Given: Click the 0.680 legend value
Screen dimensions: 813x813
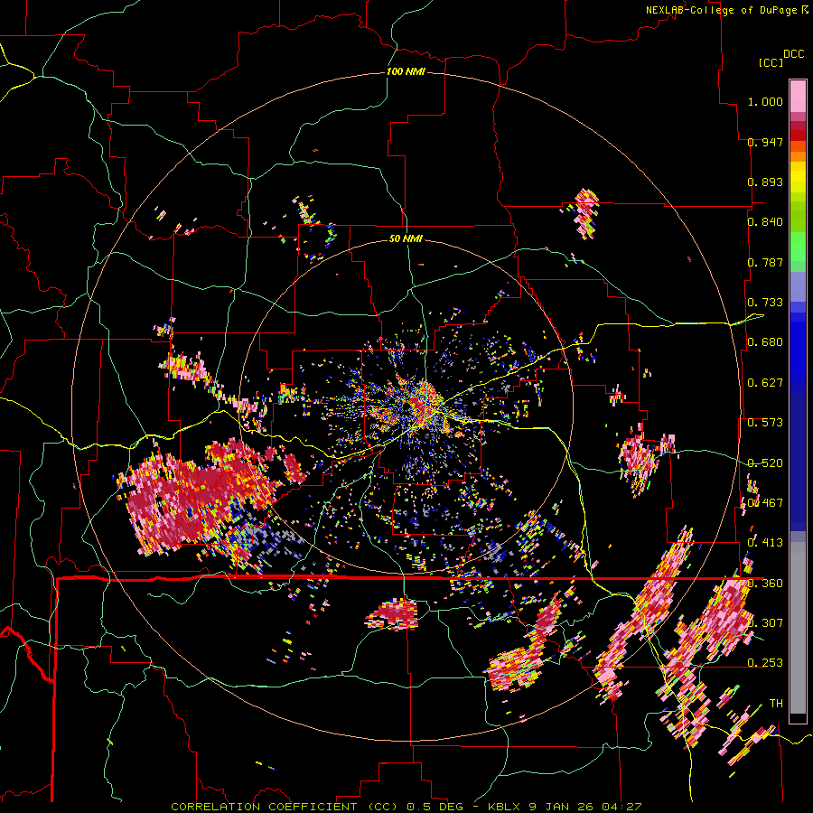Looking at the screenshot, I should (x=765, y=342).
